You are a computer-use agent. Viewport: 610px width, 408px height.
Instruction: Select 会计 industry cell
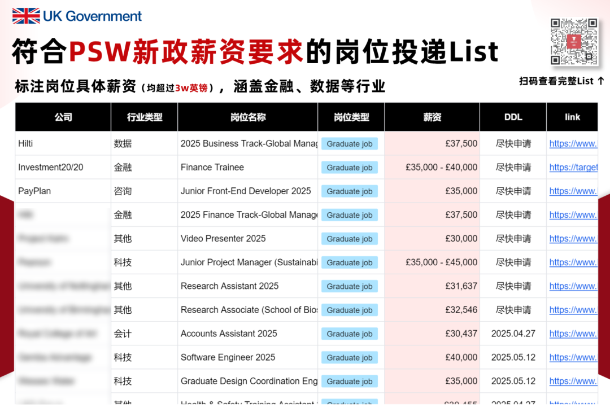point(145,334)
